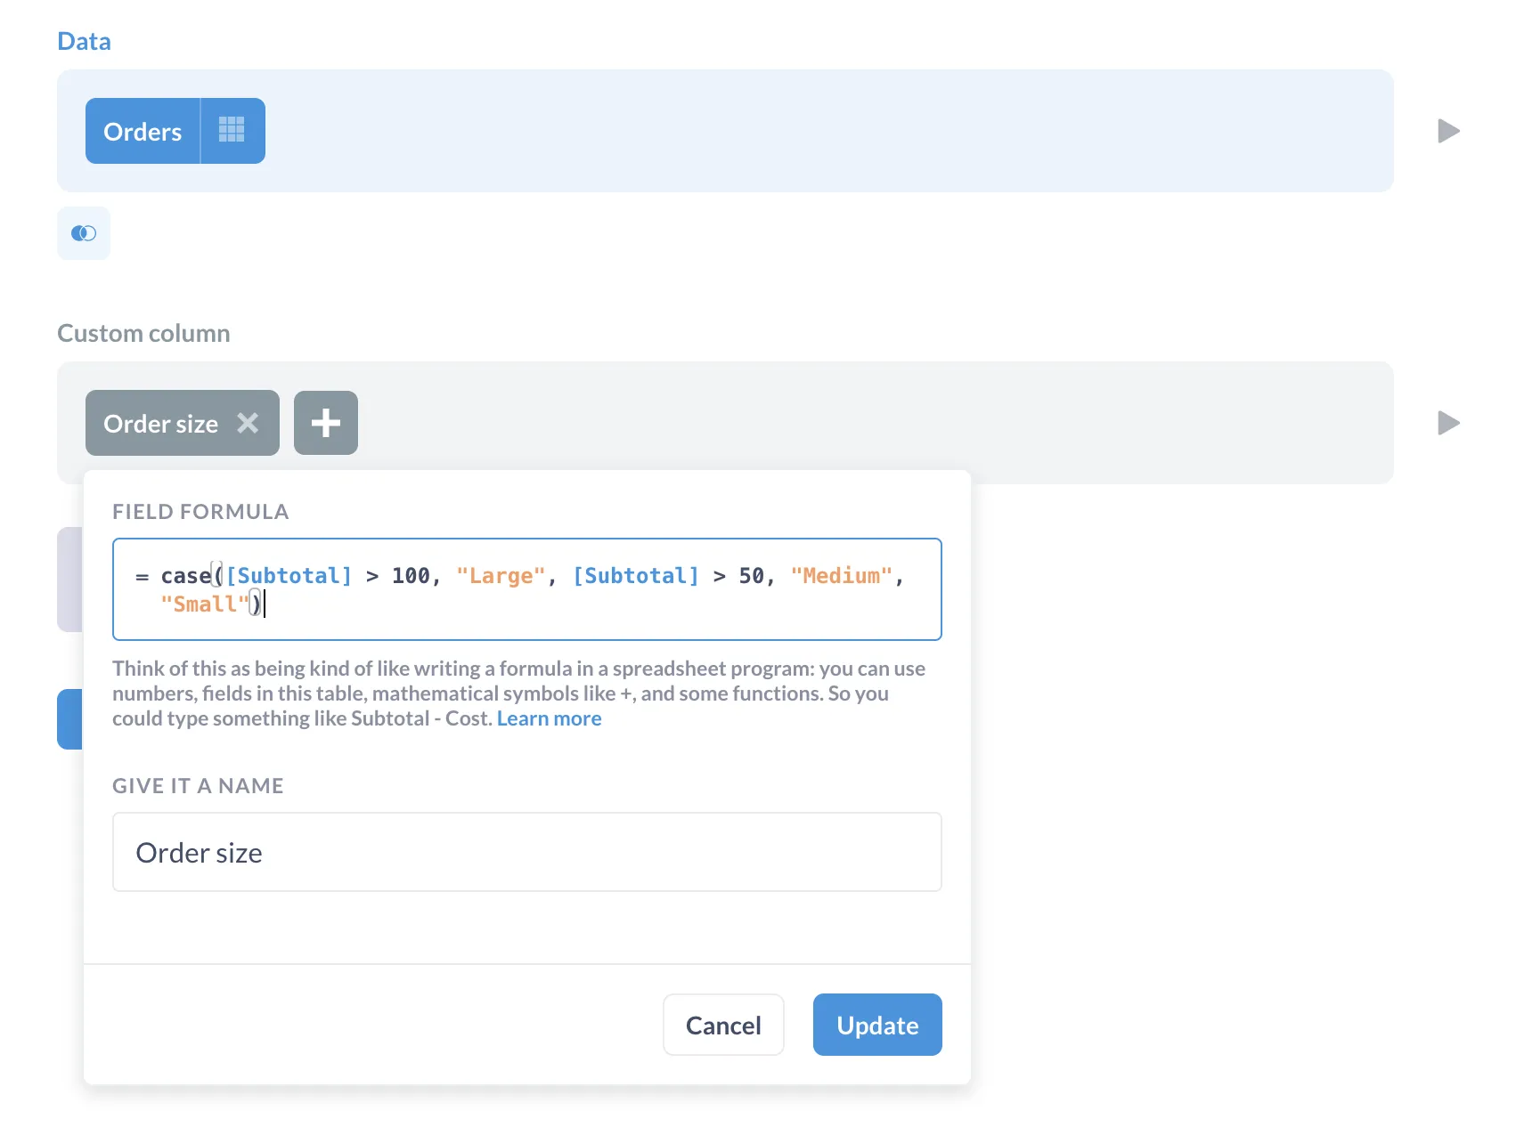Open the Learn more help link
Screen dimensions: 1516x1127
point(549,718)
